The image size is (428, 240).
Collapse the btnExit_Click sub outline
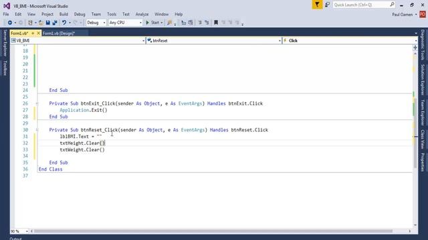(x=37, y=103)
